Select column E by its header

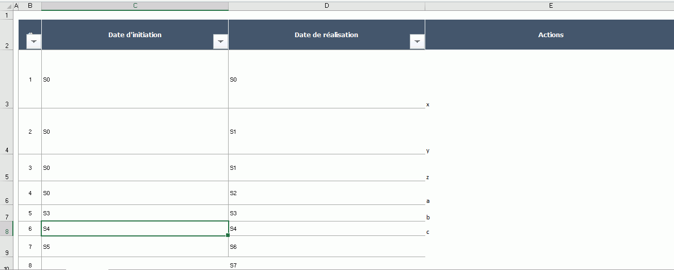[x=550, y=6]
